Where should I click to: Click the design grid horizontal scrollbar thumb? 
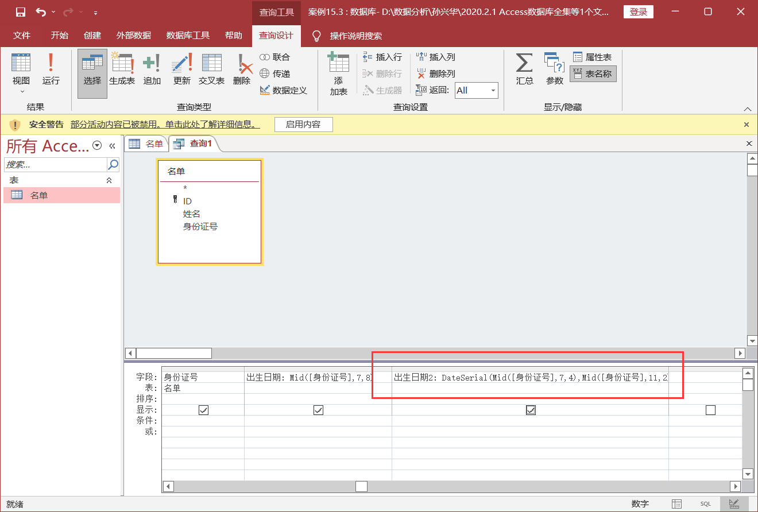361,486
